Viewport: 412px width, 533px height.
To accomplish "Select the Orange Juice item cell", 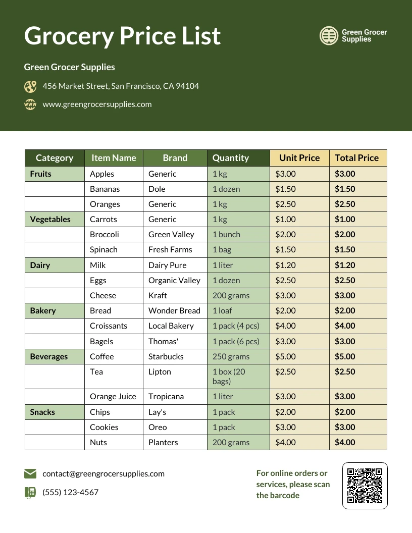I will (x=114, y=397).
